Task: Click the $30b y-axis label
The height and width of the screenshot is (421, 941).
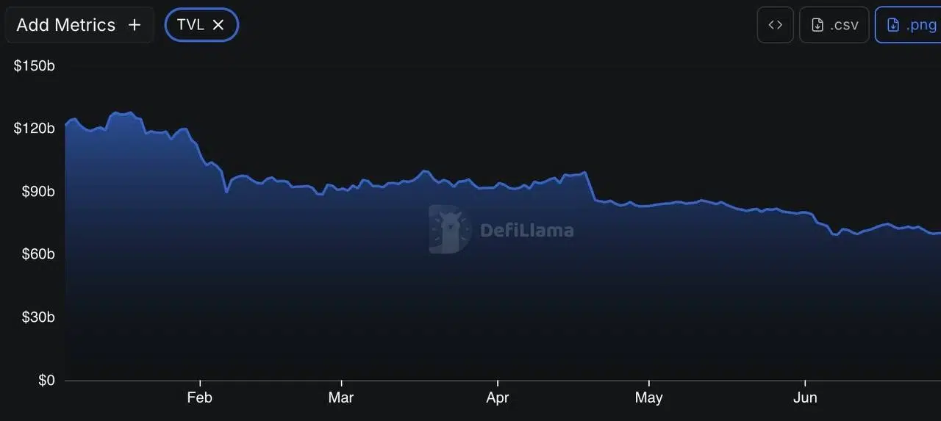Action: [37, 317]
